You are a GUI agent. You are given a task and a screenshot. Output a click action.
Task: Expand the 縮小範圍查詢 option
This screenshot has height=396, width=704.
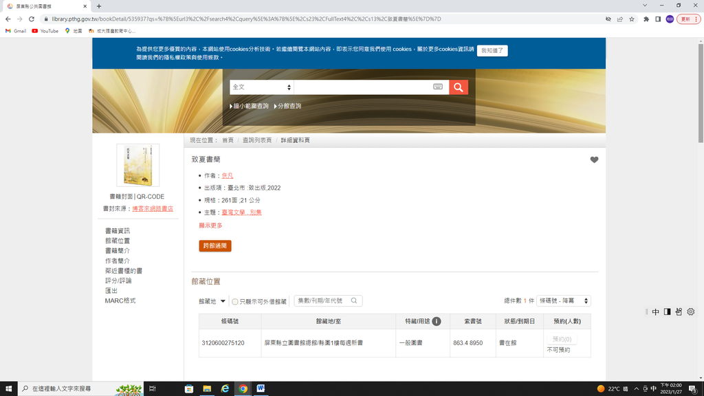point(250,106)
